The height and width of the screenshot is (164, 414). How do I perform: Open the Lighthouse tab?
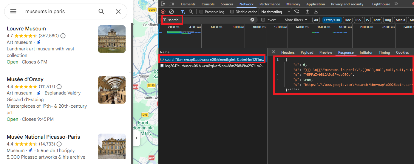click(381, 4)
